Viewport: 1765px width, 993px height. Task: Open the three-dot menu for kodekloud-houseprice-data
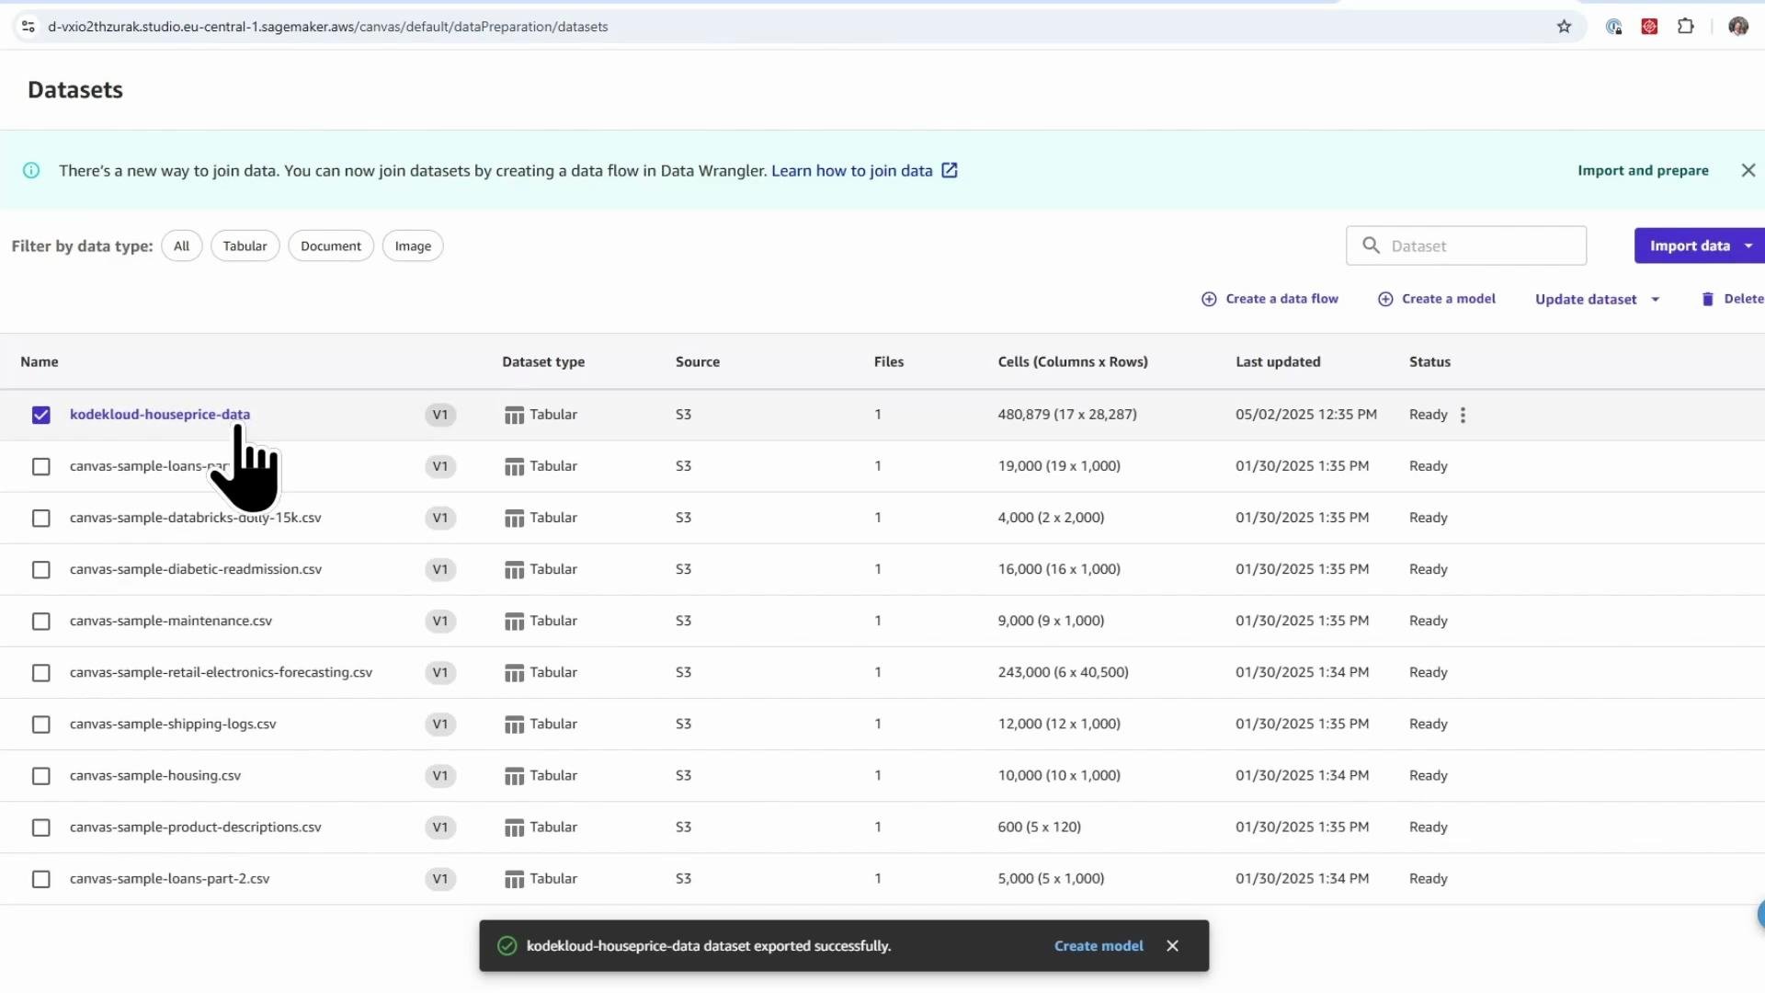tap(1463, 415)
